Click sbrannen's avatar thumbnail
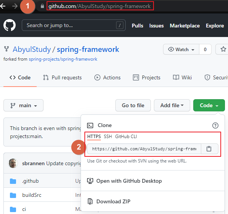 (13, 163)
